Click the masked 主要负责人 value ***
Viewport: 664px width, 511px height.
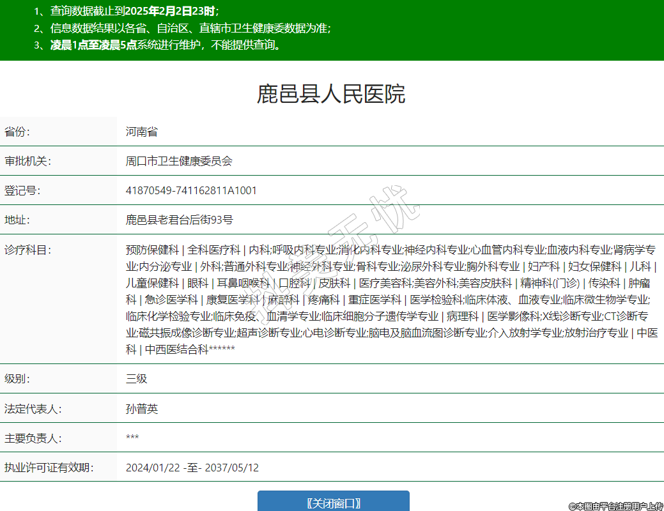132,438
